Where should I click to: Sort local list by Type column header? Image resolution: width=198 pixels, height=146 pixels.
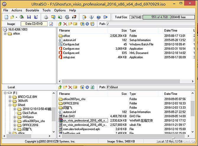tap(143, 94)
